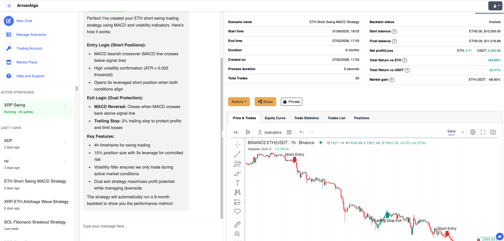This screenshot has width=504, height=241.
Task: Open the Indicators panel on the chart
Action: [x=270, y=132]
